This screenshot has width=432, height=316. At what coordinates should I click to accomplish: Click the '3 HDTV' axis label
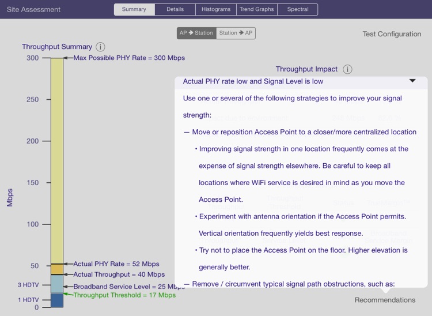point(28,285)
